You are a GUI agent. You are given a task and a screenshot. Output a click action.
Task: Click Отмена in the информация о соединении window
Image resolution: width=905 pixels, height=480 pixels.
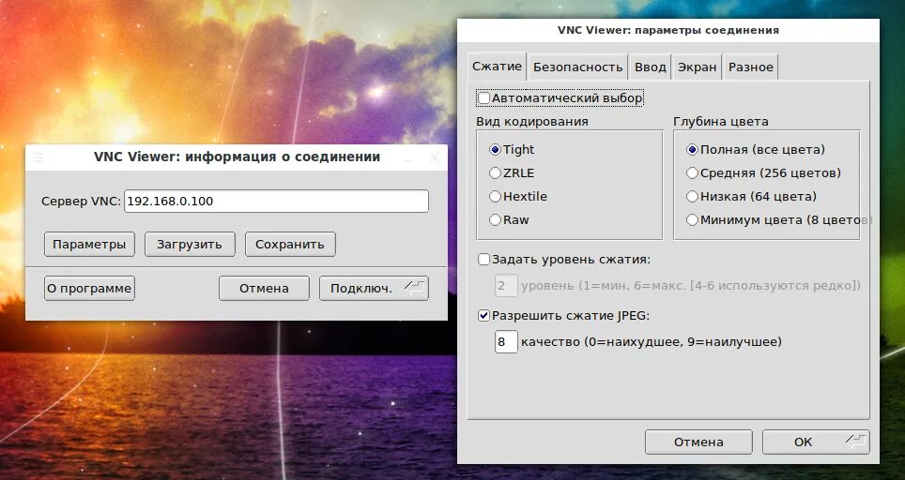point(264,288)
